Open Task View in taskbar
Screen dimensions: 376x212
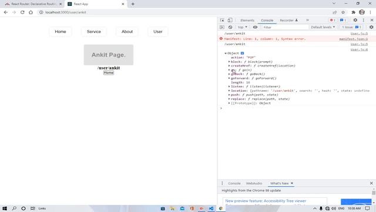click(x=33, y=208)
